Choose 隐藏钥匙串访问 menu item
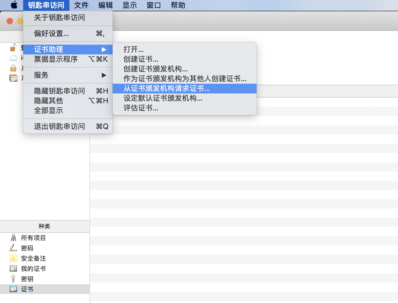Screen dimensions: 398x303 click(x=68, y=91)
